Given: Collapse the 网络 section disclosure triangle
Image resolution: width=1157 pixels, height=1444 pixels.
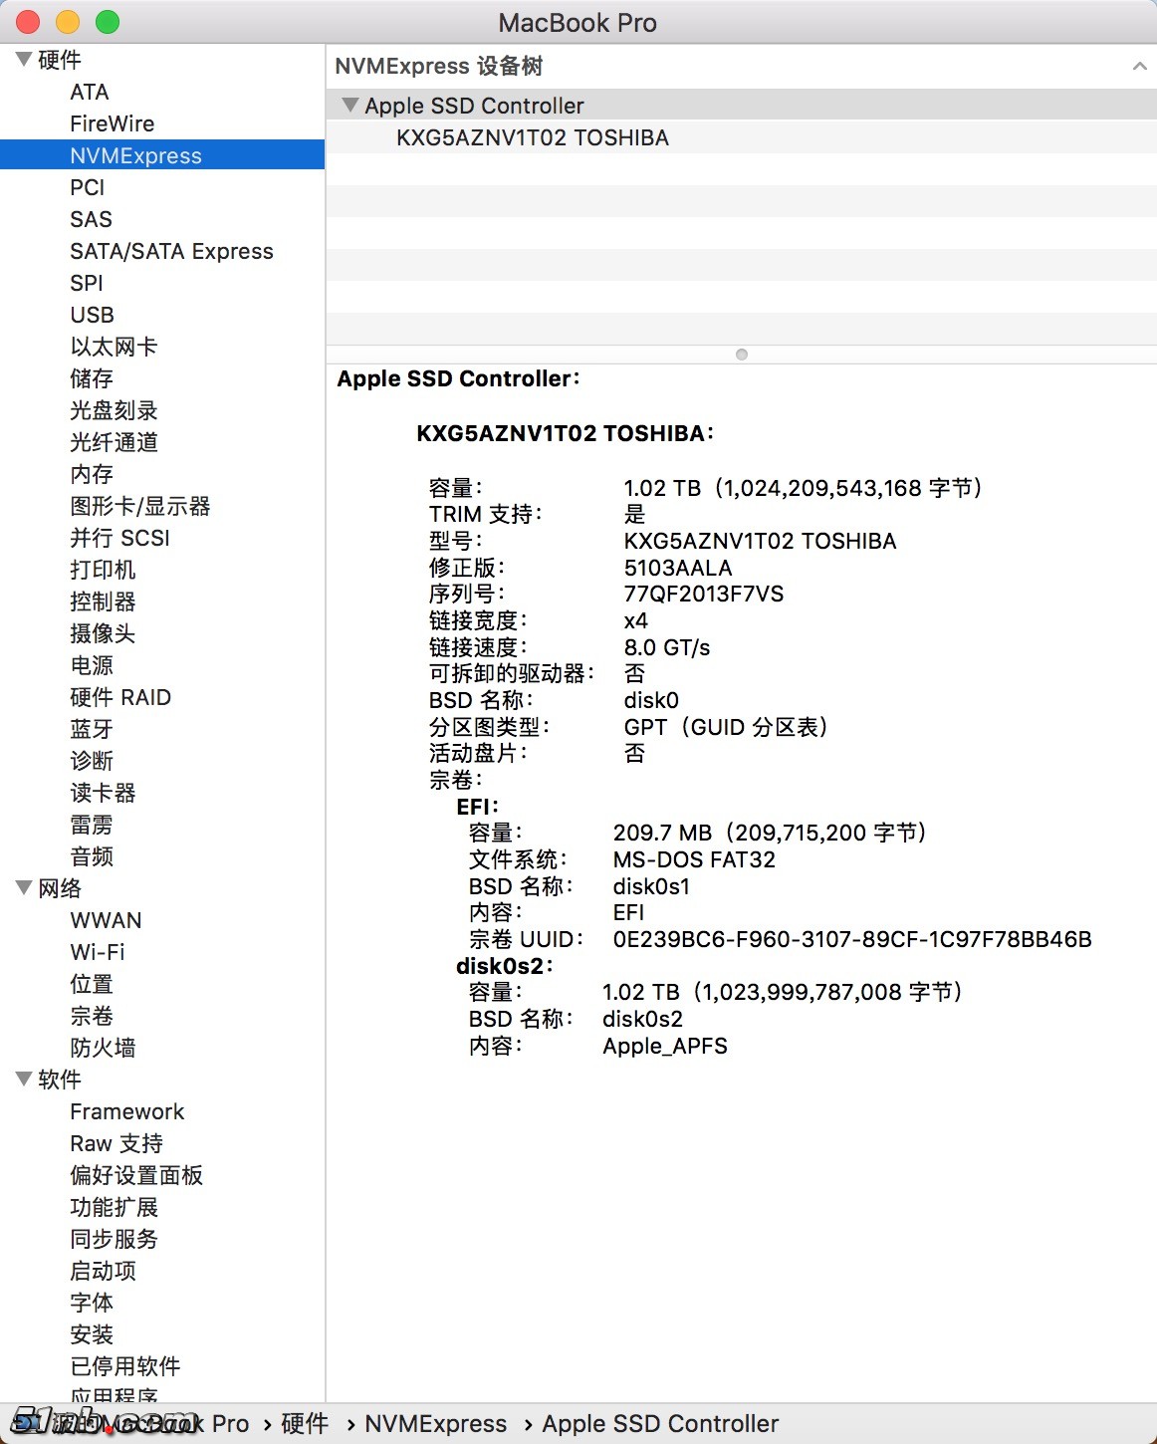Looking at the screenshot, I should coord(24,887).
